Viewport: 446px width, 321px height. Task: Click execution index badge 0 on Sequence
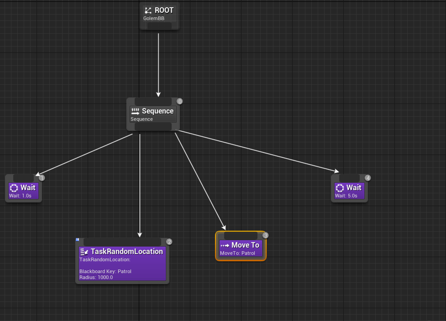pos(180,101)
